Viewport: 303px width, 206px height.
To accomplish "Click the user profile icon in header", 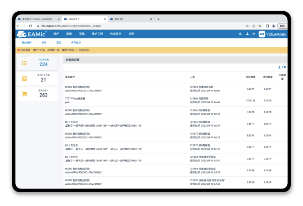I will click(247, 34).
